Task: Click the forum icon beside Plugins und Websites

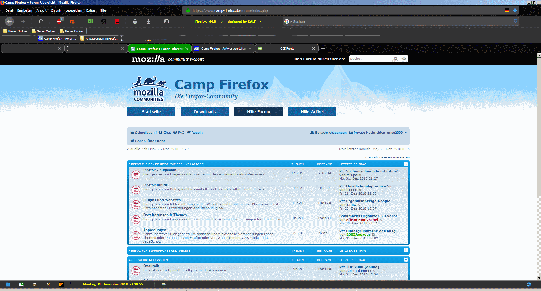Action: [136, 205]
